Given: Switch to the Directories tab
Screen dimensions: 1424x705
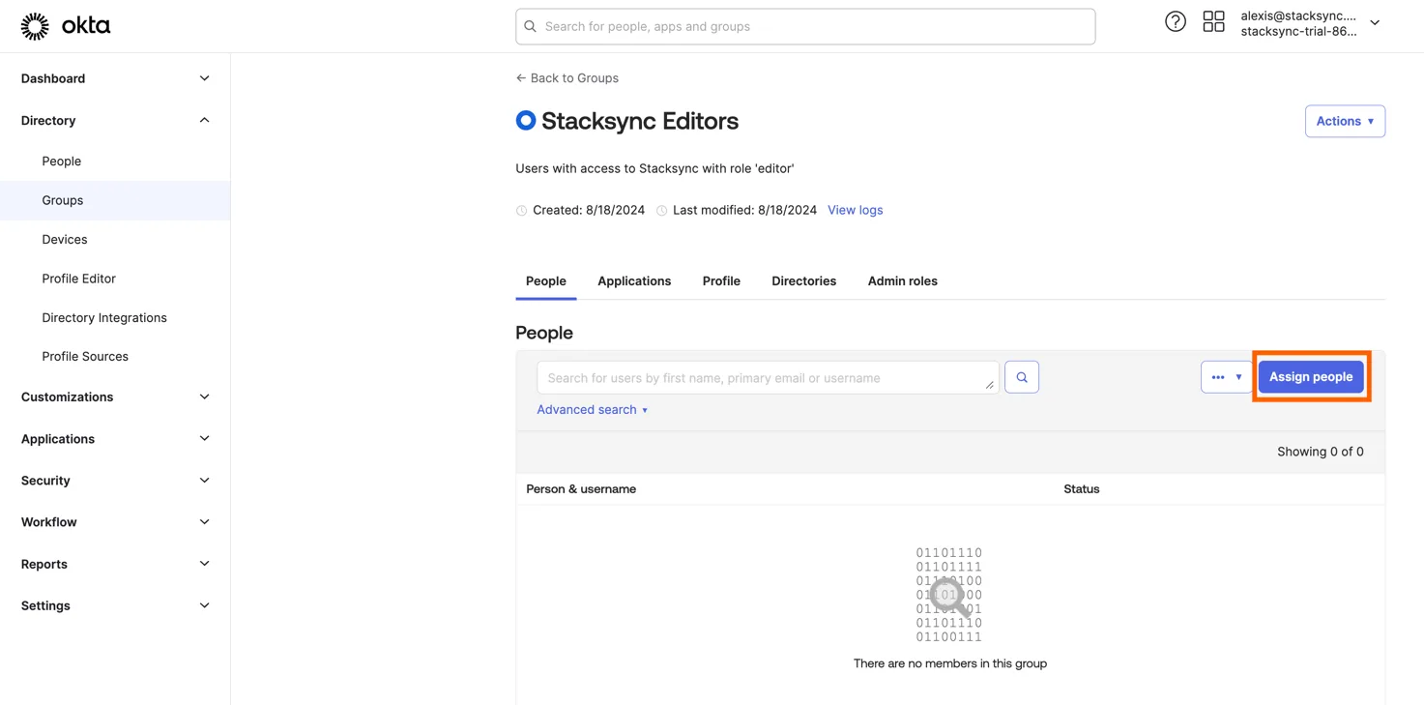Looking at the screenshot, I should pyautogui.click(x=803, y=281).
